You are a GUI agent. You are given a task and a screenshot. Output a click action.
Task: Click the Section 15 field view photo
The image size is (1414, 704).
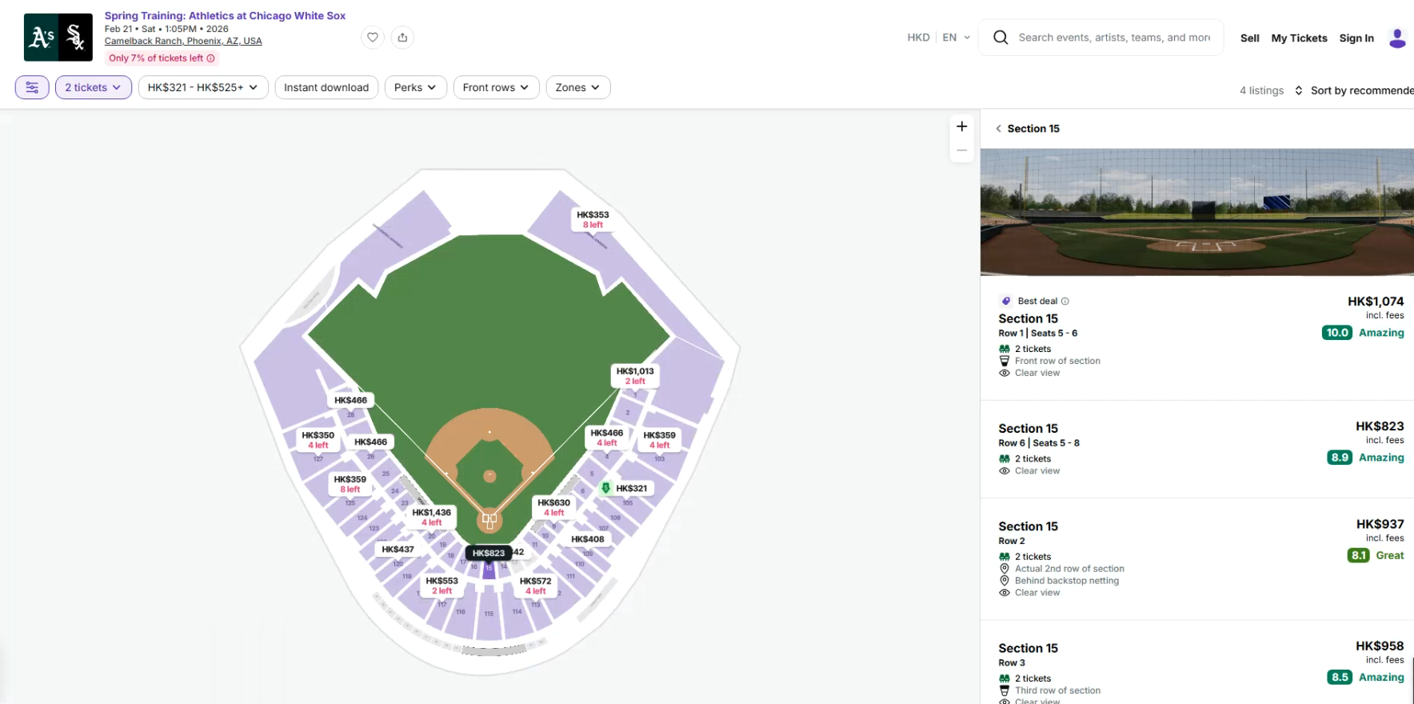pos(1196,212)
